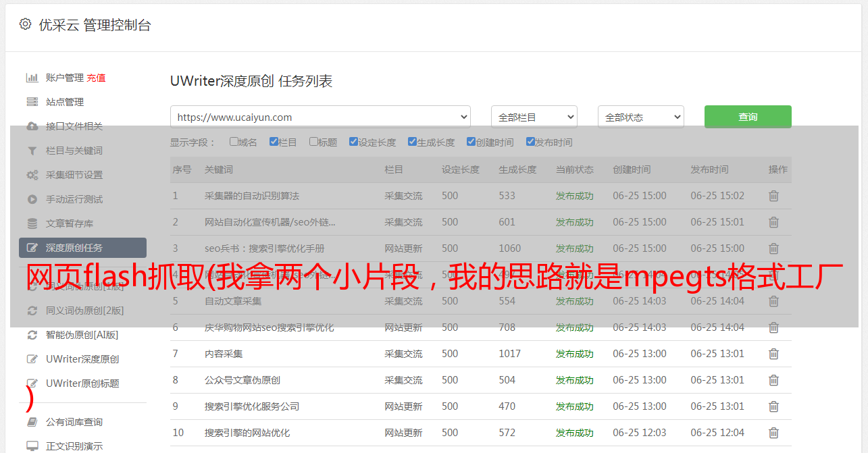This screenshot has width=868, height=453.
Task: Open UWriter深度原创 in the sidebar
Action: click(82, 359)
